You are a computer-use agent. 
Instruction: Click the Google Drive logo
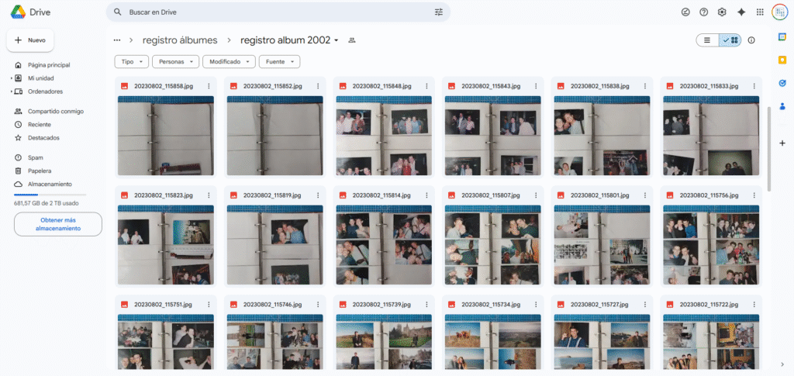(31, 12)
